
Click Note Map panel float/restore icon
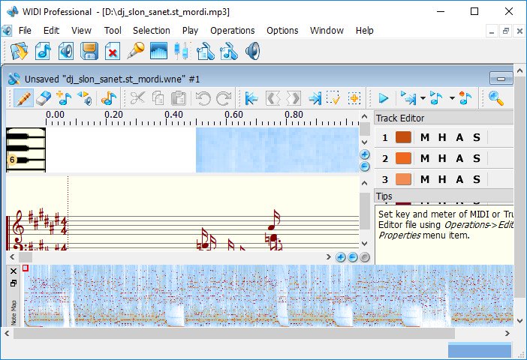14,283
